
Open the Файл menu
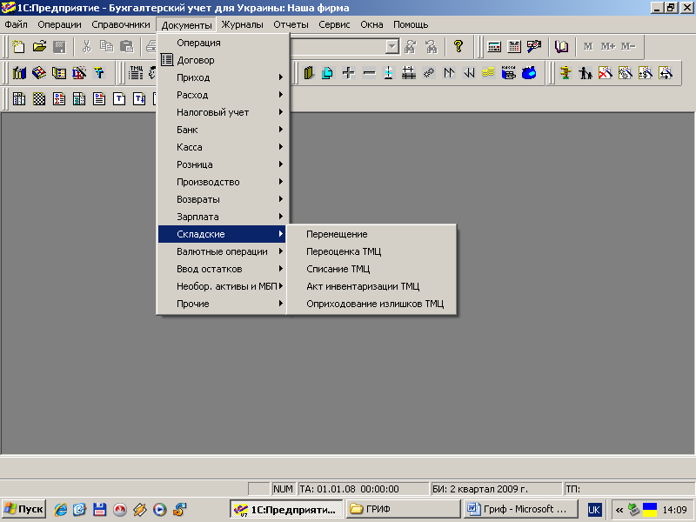[16, 24]
